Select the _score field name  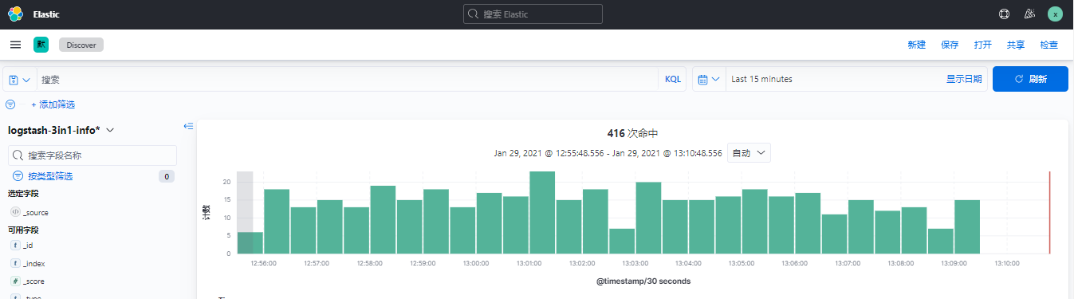point(34,281)
